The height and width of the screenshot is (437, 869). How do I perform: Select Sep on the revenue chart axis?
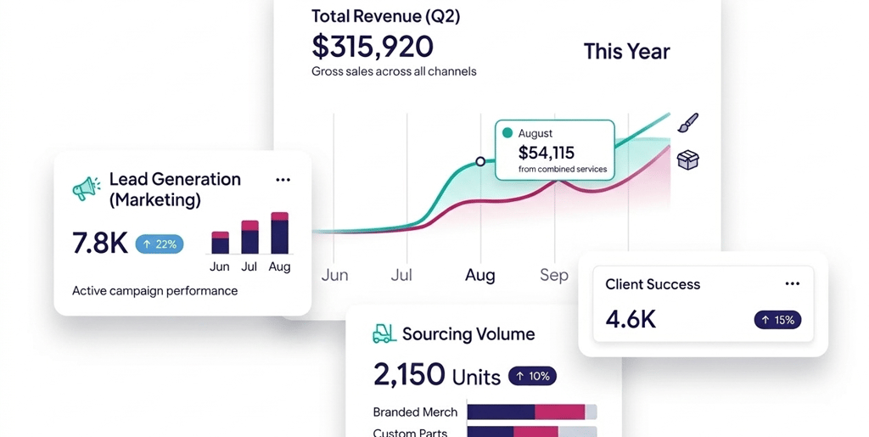point(554,275)
